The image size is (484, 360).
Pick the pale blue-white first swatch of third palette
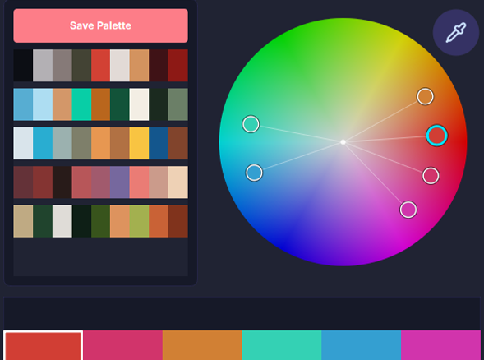[23, 143]
